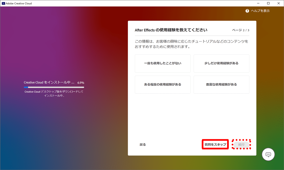This screenshot has height=170, width=284.
Task: Click the デスクトップ版をダウンロードして description text
Action: (54, 94)
